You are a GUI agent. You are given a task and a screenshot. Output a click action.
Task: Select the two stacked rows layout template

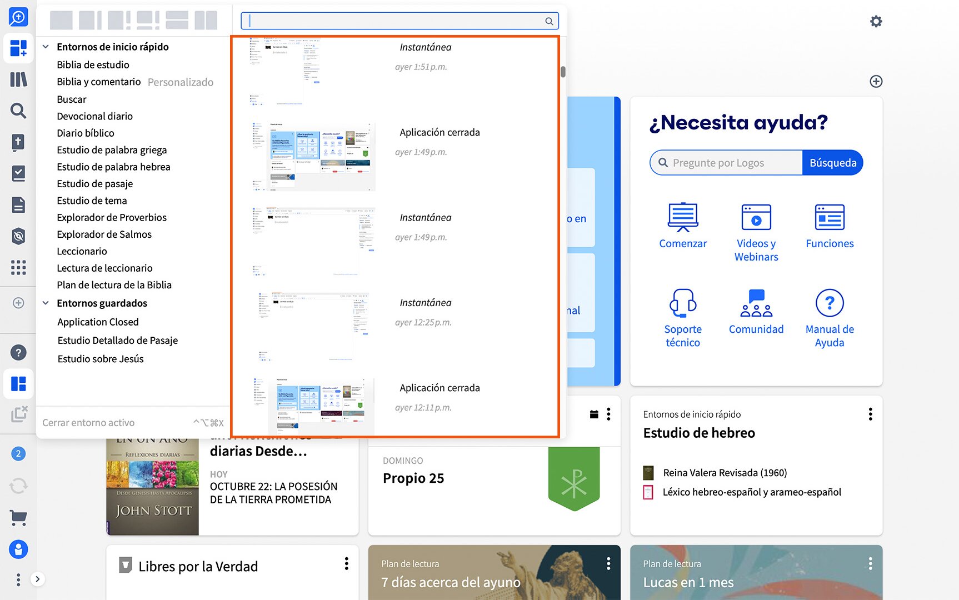click(x=177, y=20)
